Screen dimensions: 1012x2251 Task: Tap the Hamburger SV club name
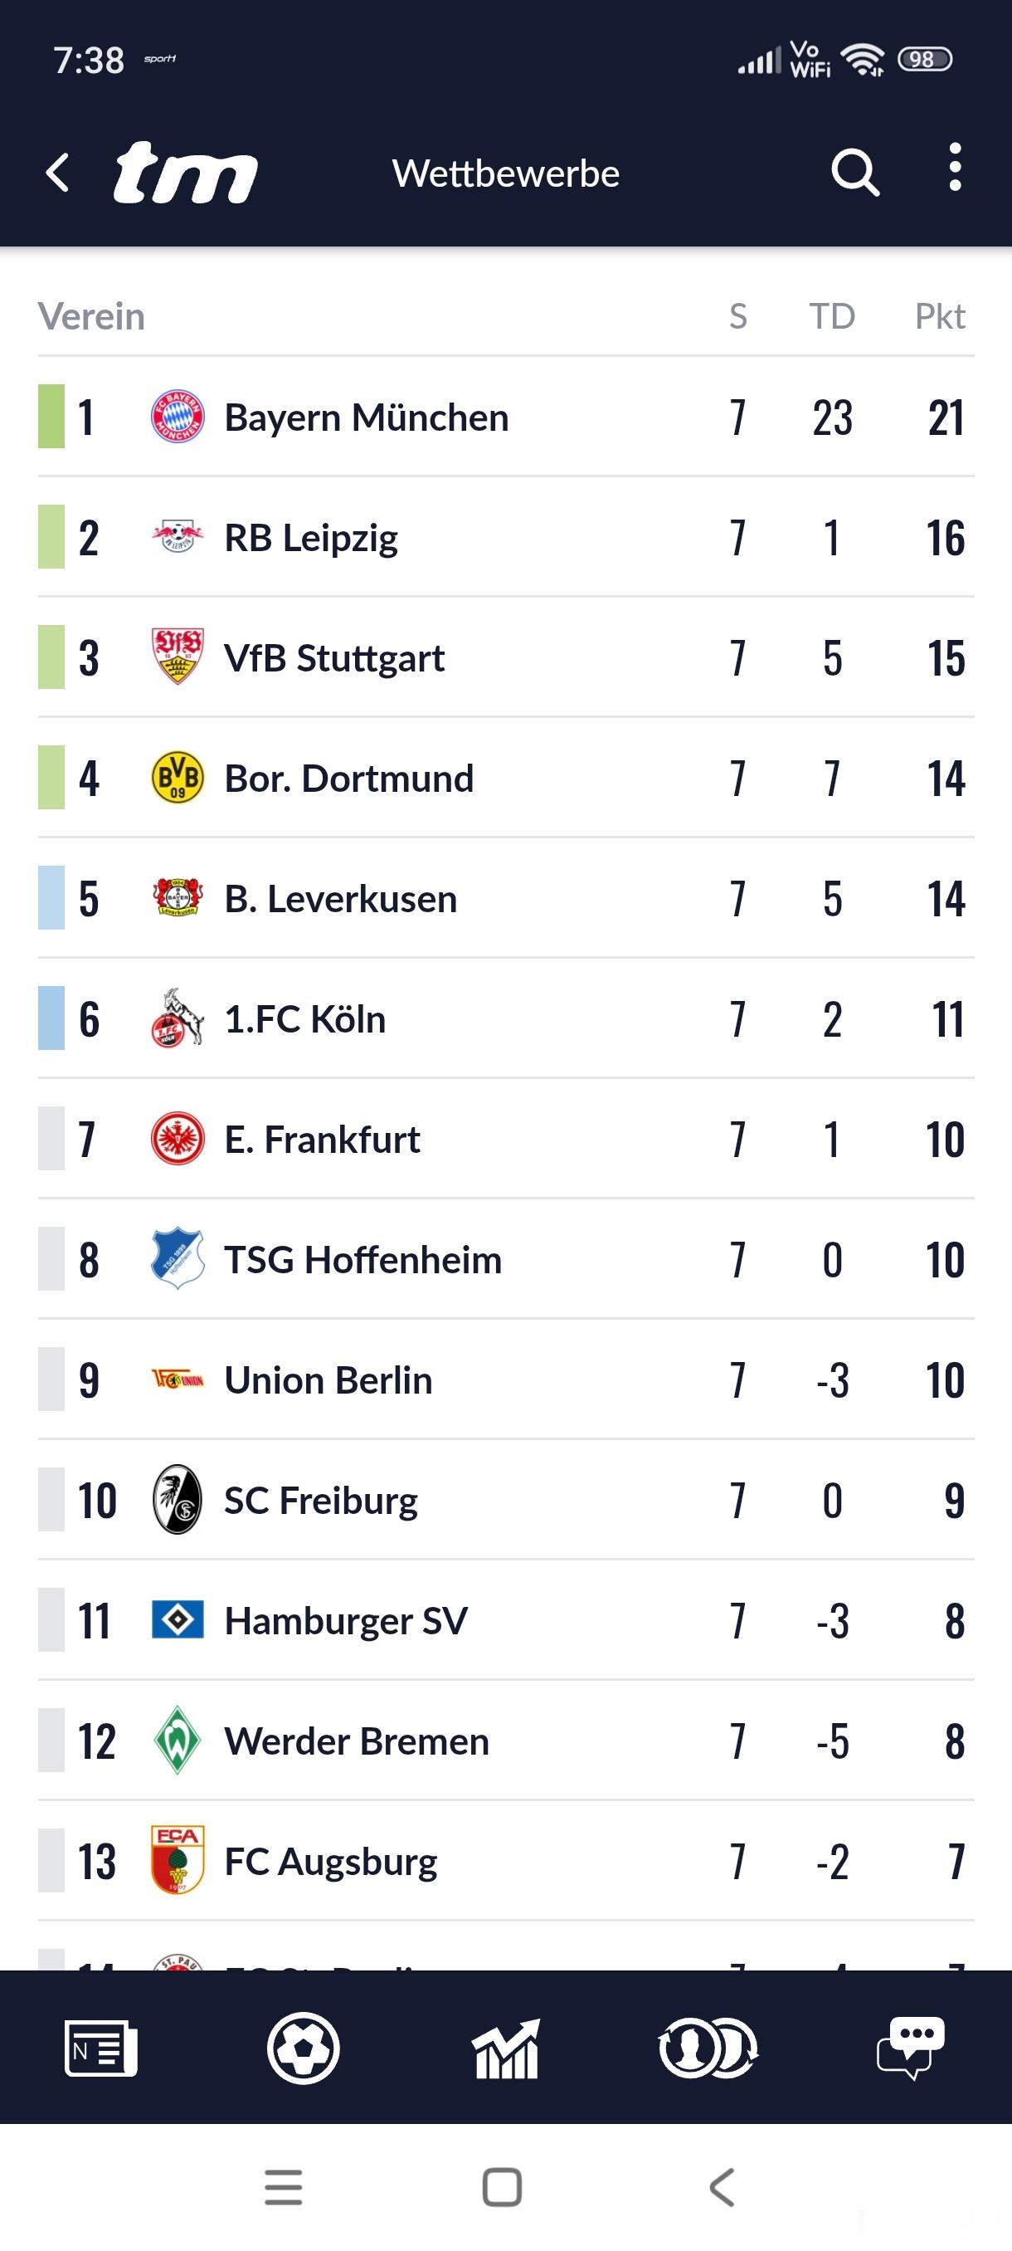[346, 1621]
